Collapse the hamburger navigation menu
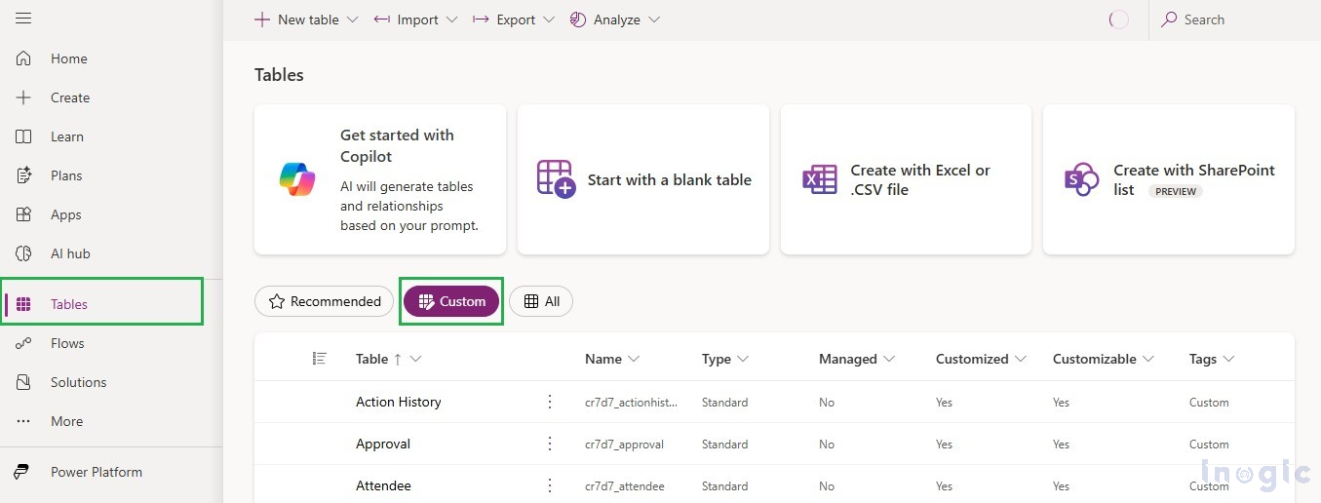Screen dimensions: 1321x503 23,19
